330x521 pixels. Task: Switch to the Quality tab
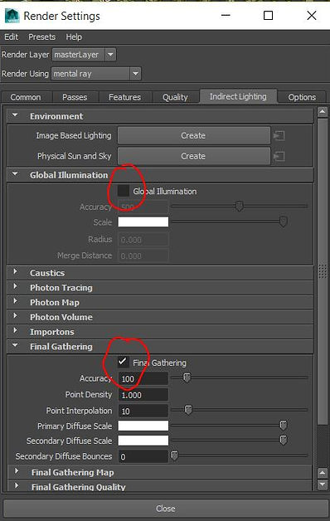click(175, 97)
